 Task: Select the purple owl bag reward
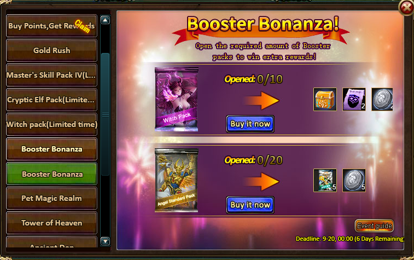[354, 100]
